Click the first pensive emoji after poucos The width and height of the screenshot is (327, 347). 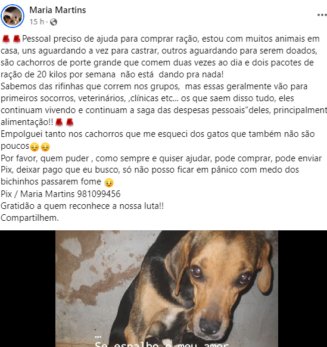[35, 147]
